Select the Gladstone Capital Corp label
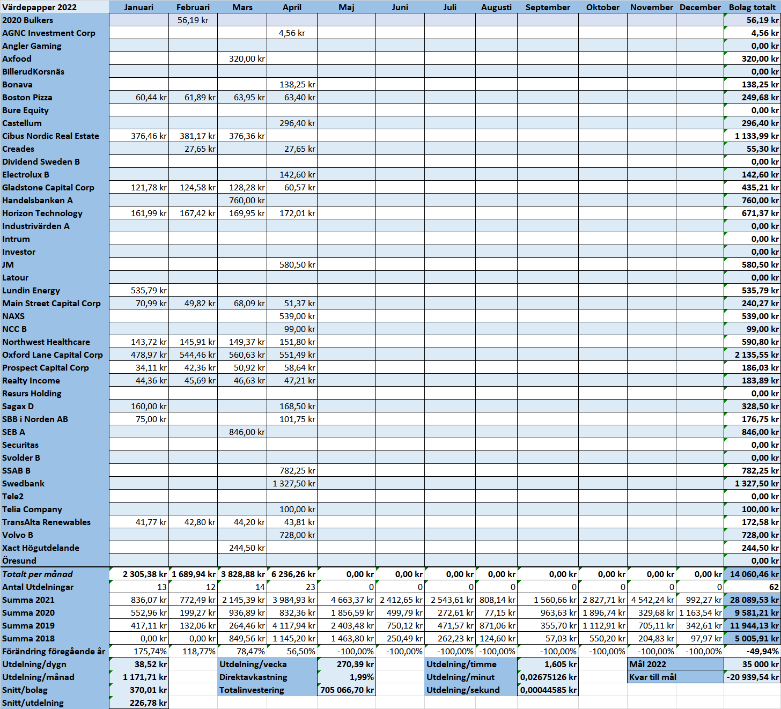This screenshot has width=781, height=709. tap(55, 187)
